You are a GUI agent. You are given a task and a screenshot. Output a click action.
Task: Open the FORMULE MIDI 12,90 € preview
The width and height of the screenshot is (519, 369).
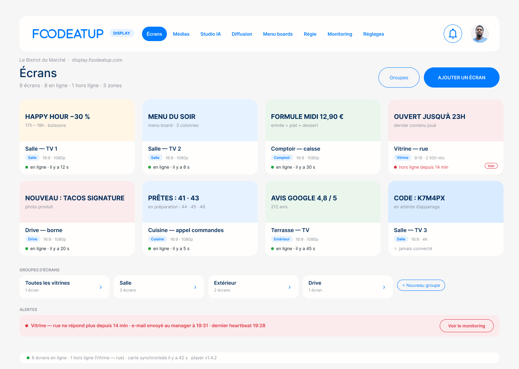(x=323, y=120)
